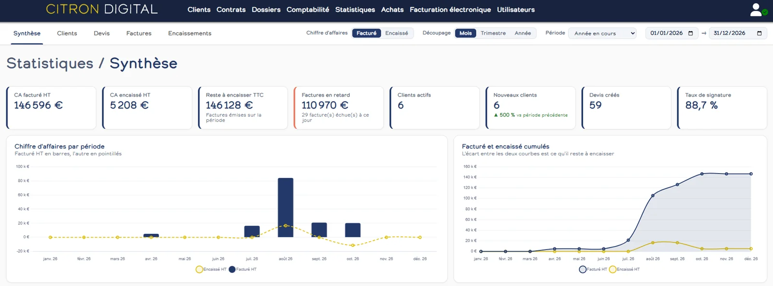Click the CA facturé HT card
This screenshot has height=286, width=773.
click(x=51, y=108)
